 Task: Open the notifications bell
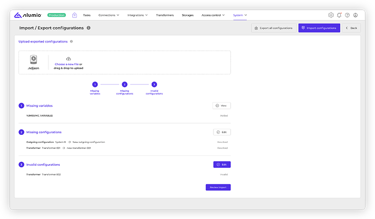point(339,15)
